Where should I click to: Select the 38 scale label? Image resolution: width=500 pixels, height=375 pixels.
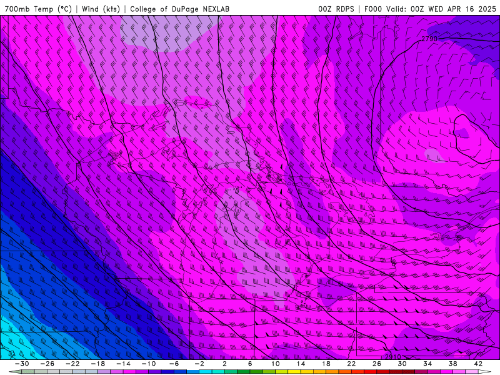pos(452,364)
